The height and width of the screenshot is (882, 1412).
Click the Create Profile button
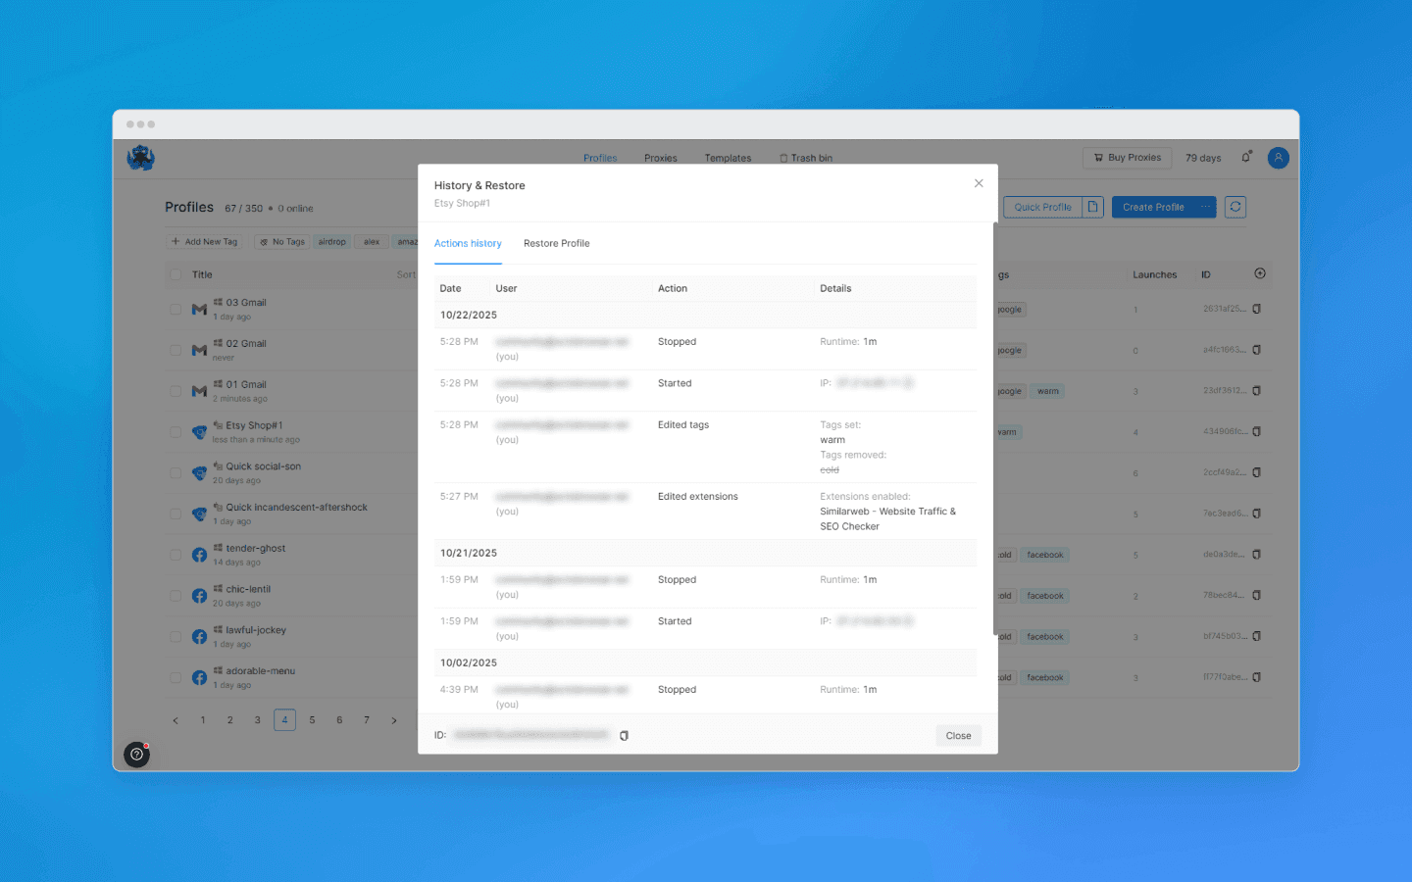coord(1153,207)
